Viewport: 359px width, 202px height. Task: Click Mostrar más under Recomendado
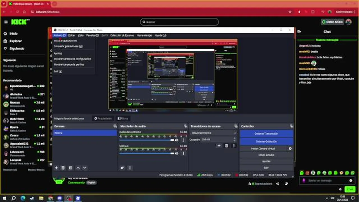pos(10,170)
